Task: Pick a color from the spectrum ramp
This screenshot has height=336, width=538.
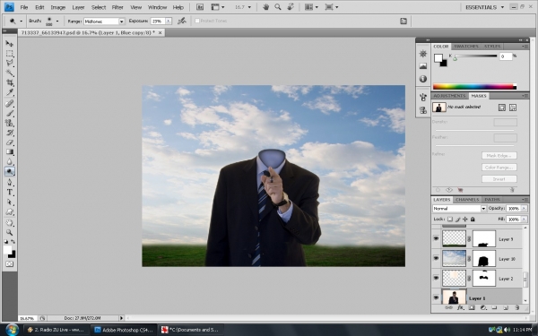Action: tap(474, 87)
